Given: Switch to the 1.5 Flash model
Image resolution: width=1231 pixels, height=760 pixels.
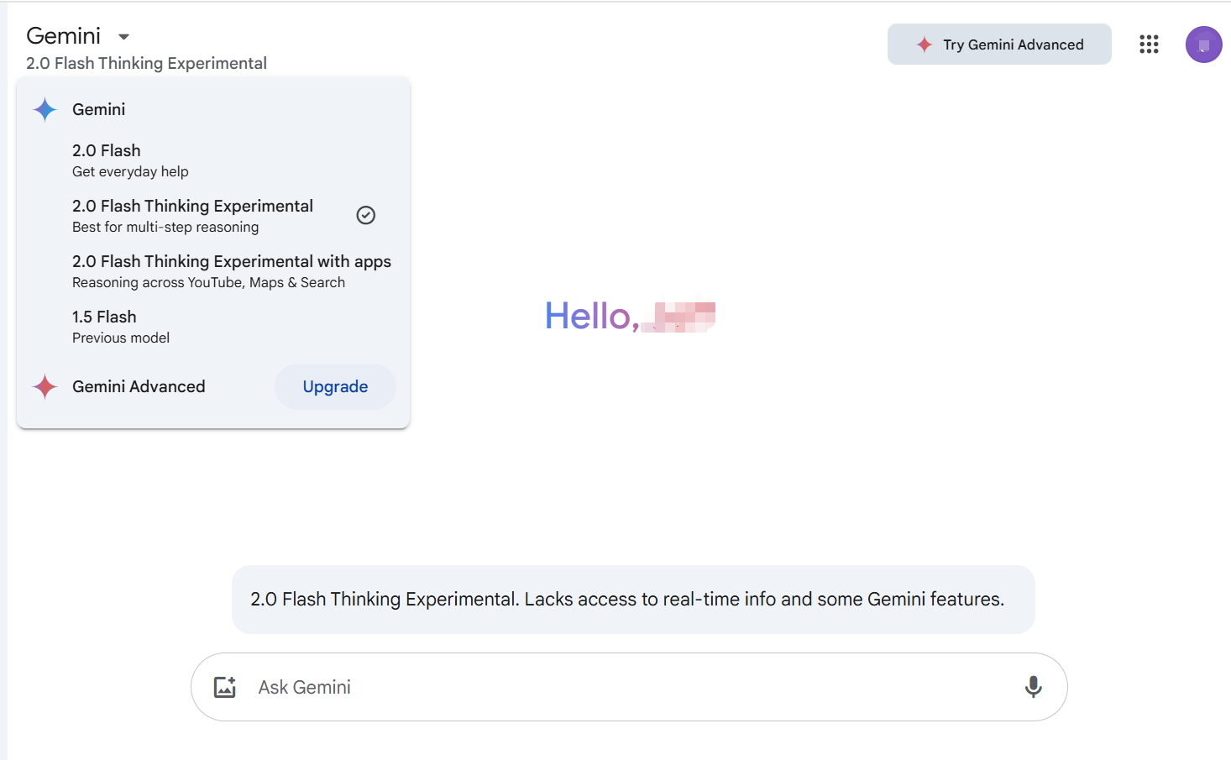Looking at the screenshot, I should click(212, 326).
